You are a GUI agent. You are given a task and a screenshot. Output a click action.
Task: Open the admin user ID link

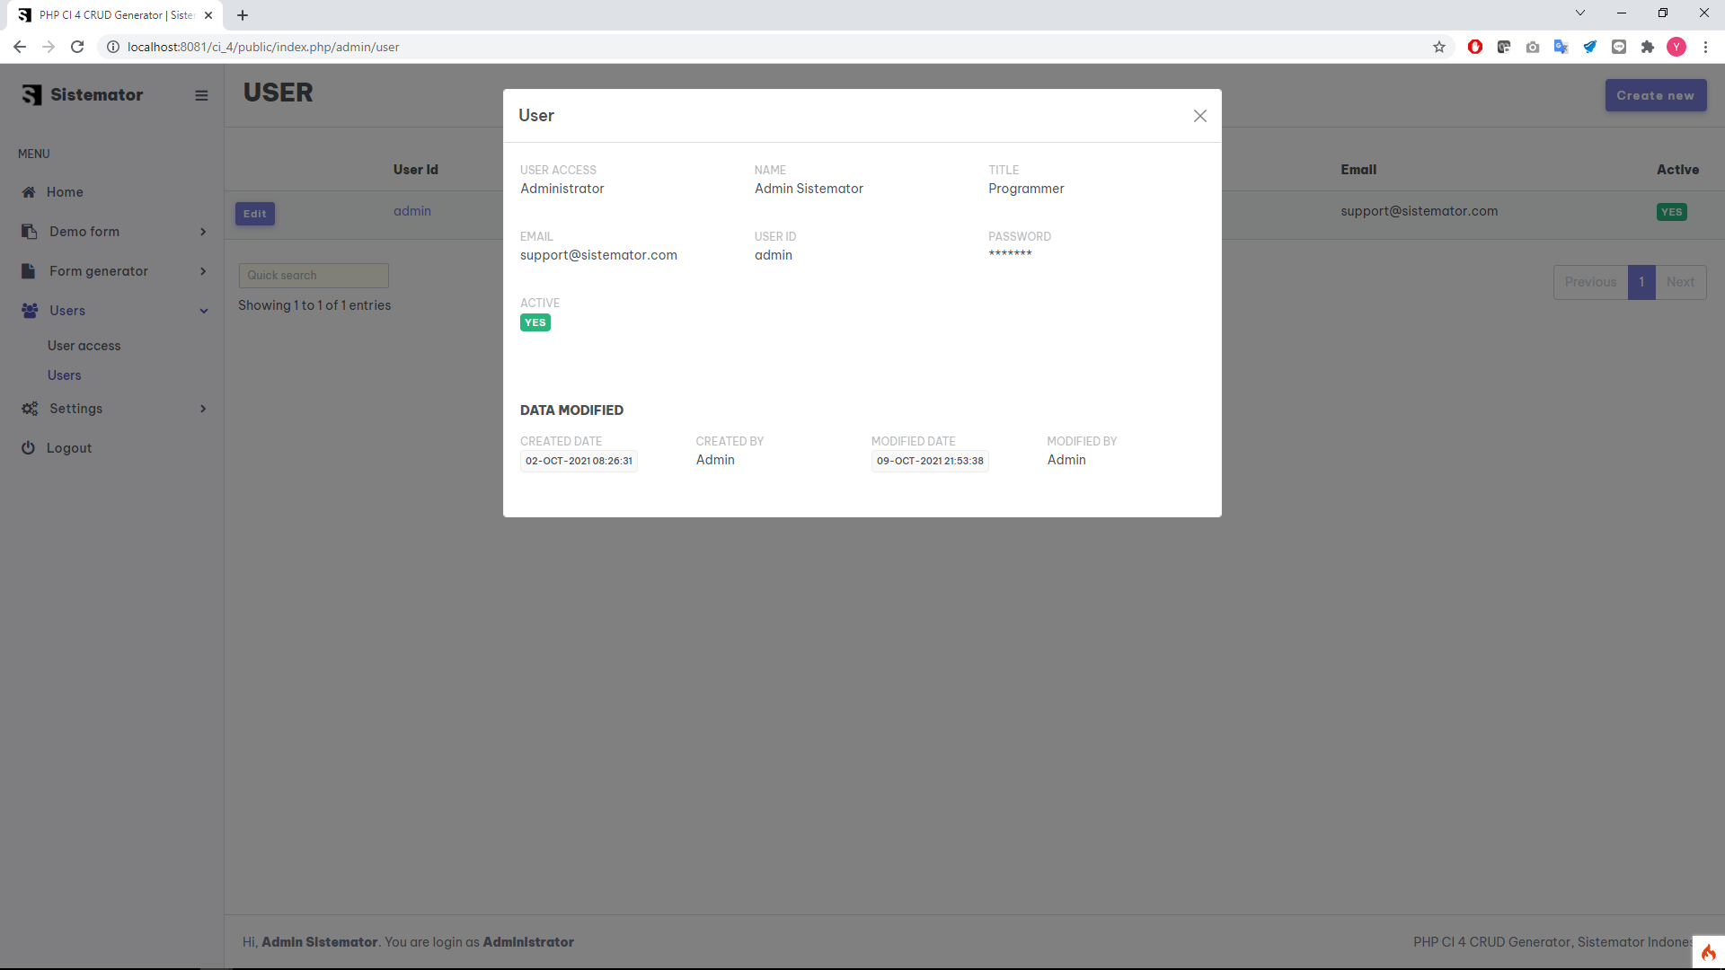(412, 211)
